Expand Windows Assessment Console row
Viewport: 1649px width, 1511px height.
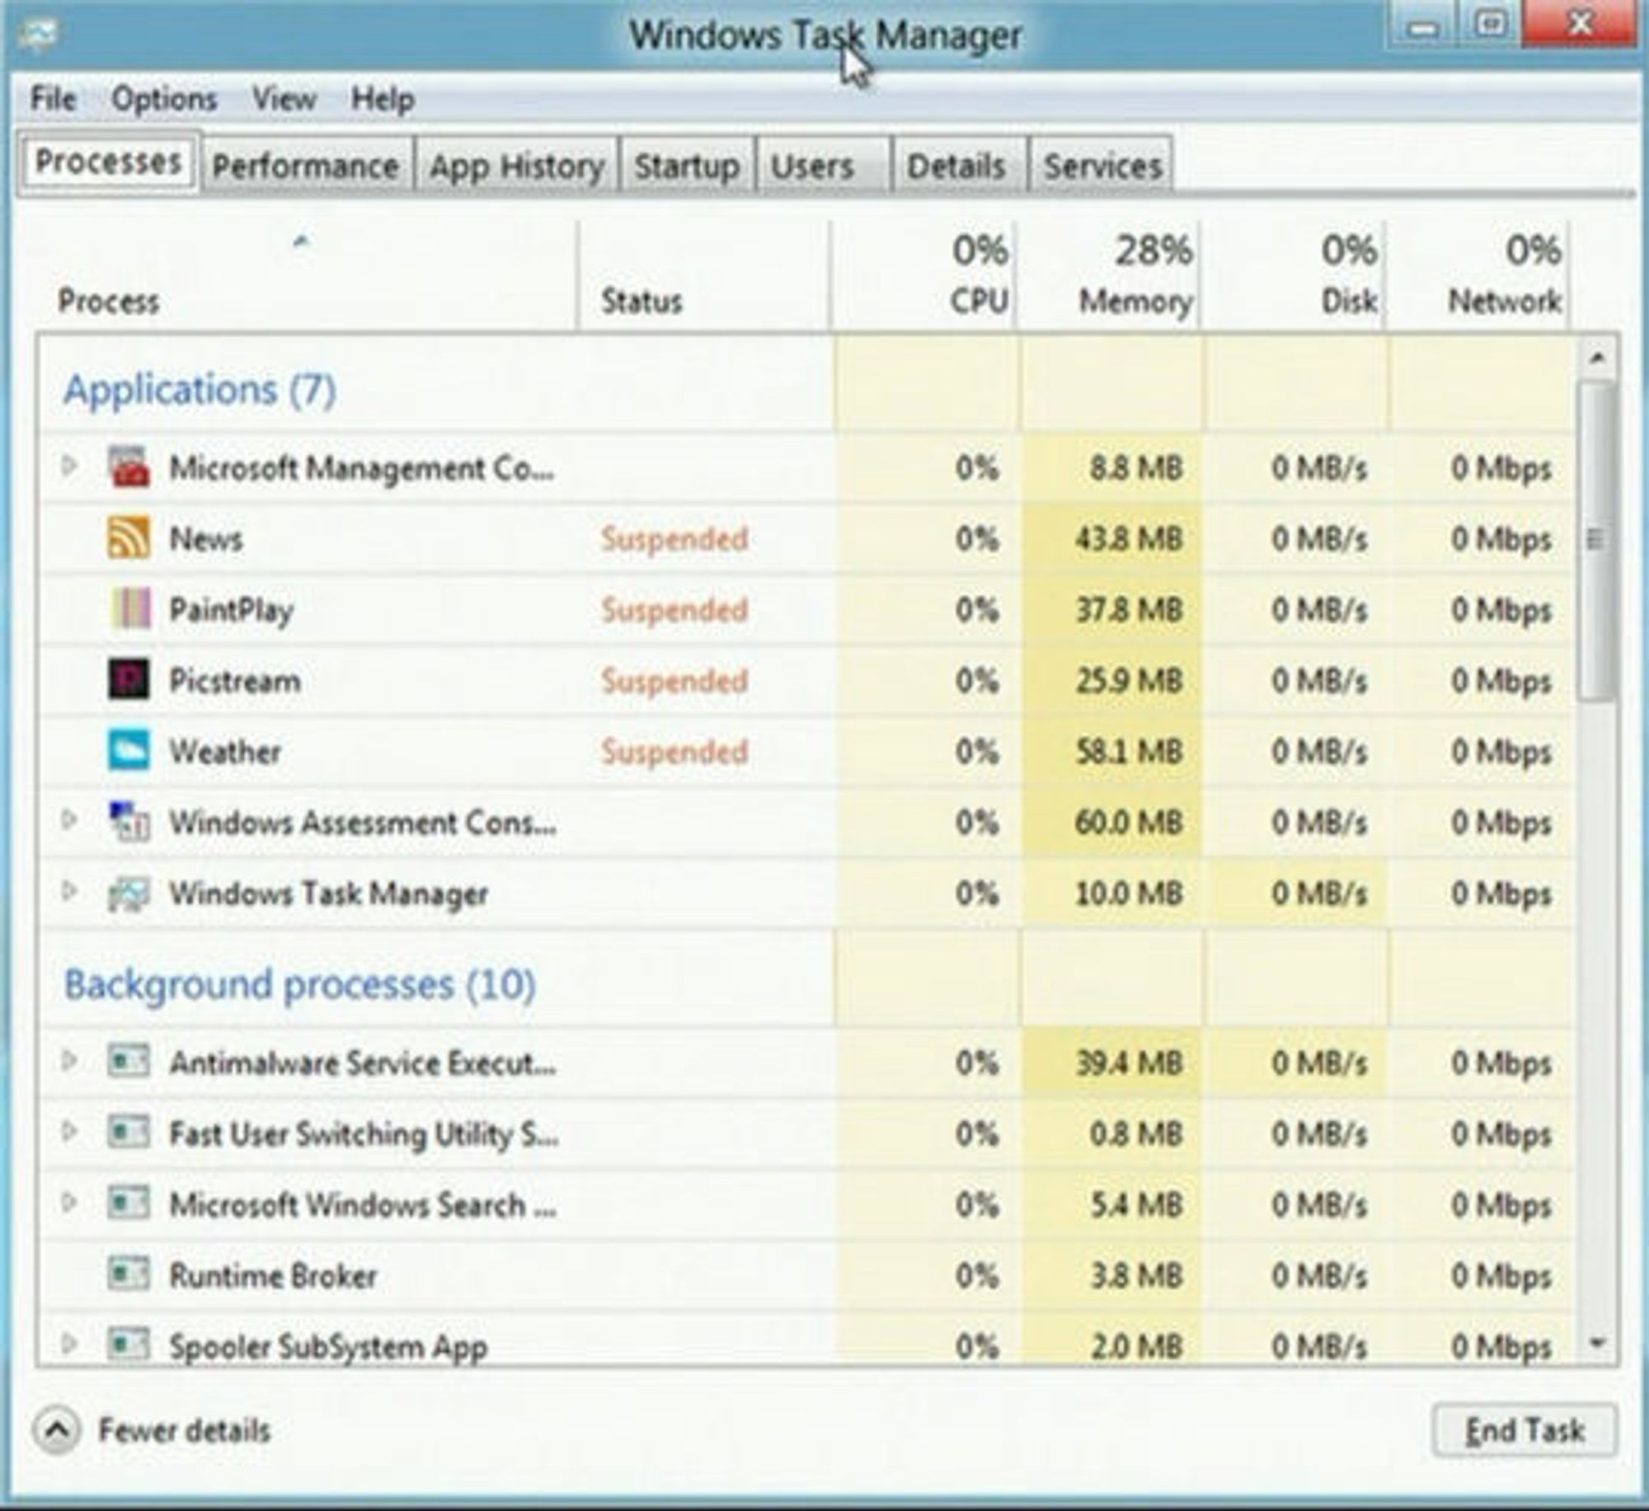coord(69,820)
